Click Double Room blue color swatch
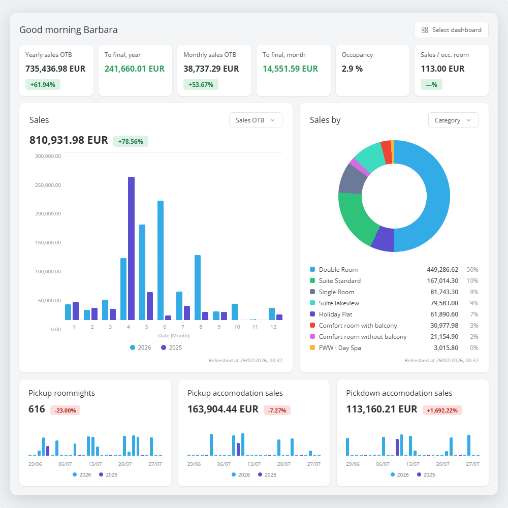 tap(312, 269)
